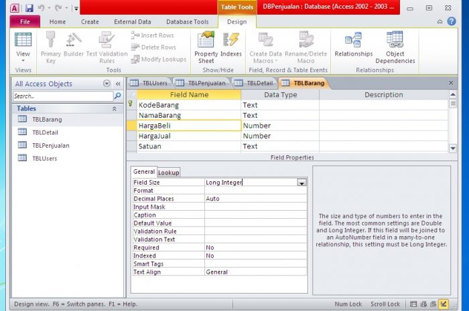Switch to Datasheet View status icon
This screenshot has height=311, width=469.
pos(413,304)
